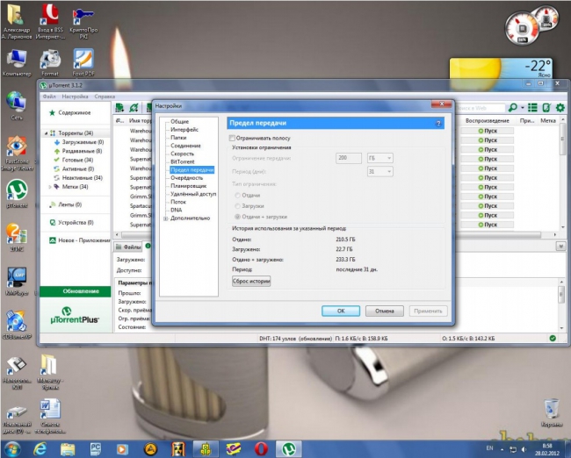Click the green Обновление banner

point(76,291)
